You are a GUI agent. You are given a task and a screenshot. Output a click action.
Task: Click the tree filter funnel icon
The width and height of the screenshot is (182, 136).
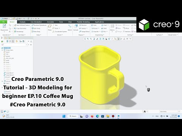click(2, 45)
